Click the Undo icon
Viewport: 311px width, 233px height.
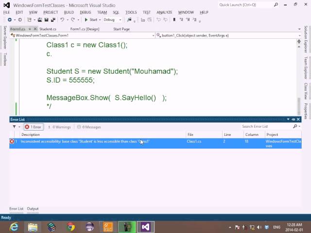pos(62,19)
